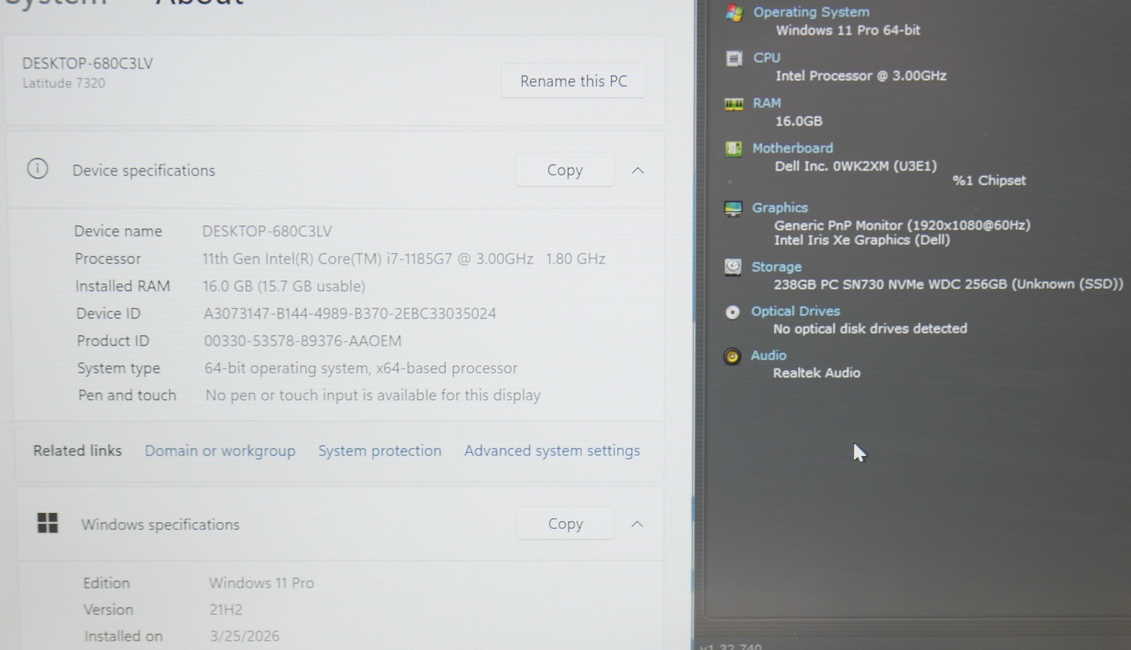Open Advanced system settings link

(552, 451)
